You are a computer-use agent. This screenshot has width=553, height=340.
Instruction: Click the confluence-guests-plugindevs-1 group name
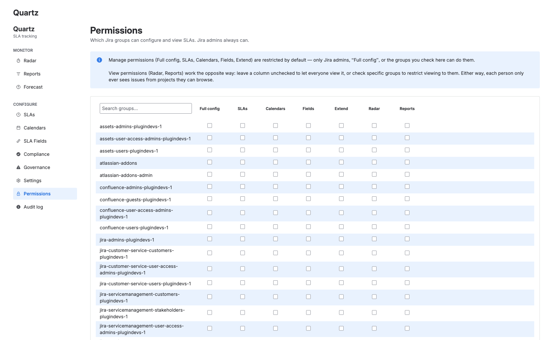pyautogui.click(x=135, y=200)
